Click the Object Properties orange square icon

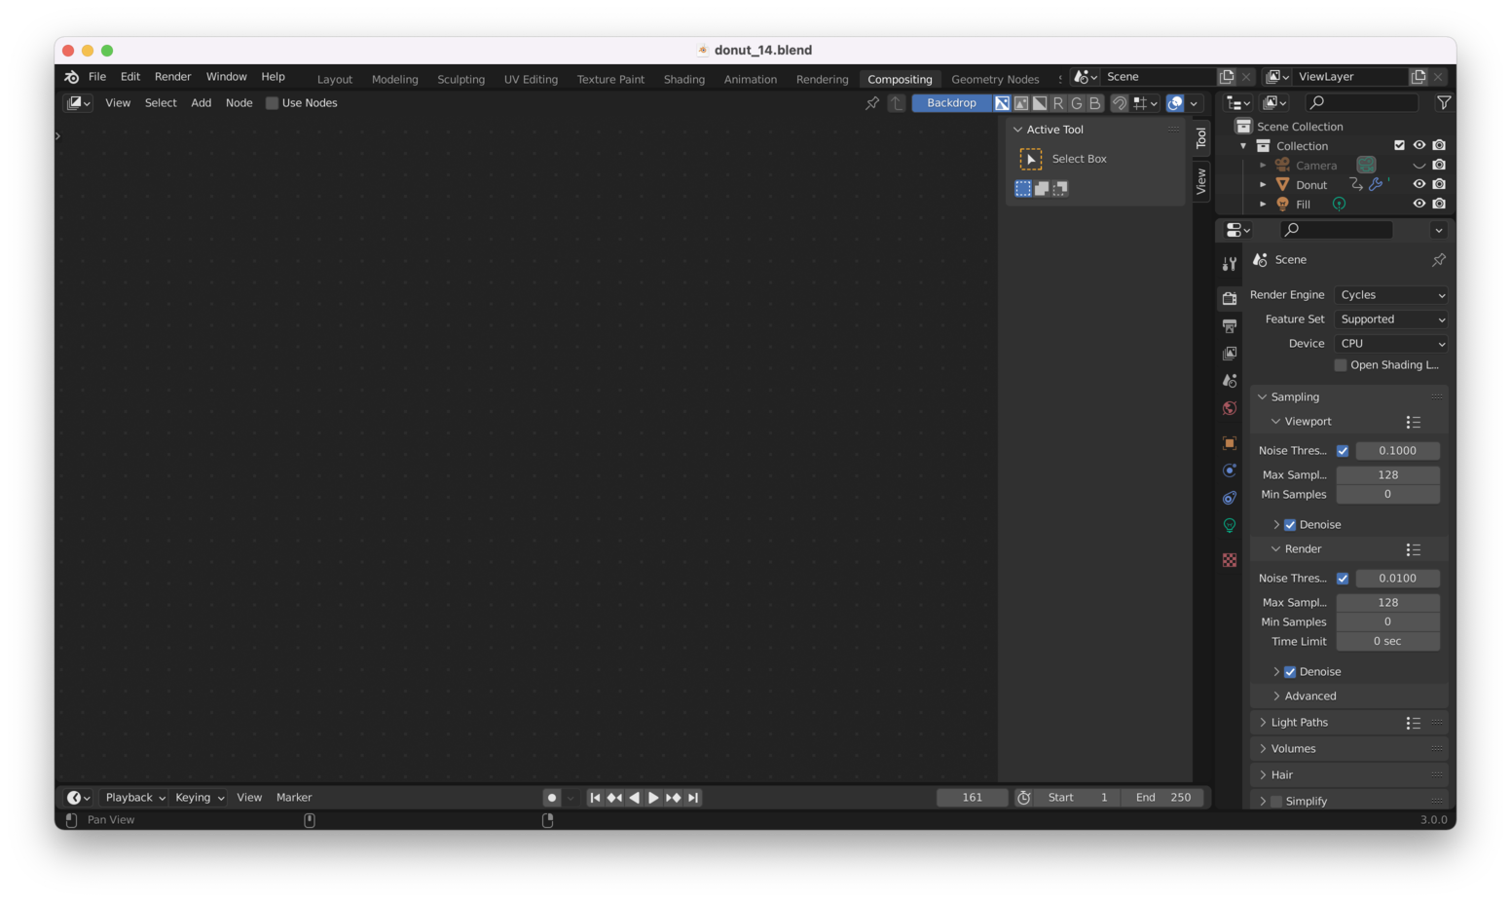point(1230,443)
